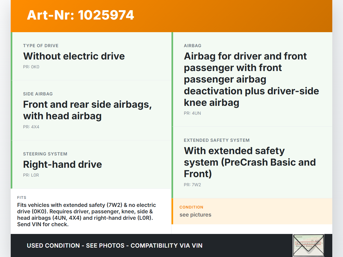Click the 'TYPE OF DRIVE' label

[x=41, y=46]
